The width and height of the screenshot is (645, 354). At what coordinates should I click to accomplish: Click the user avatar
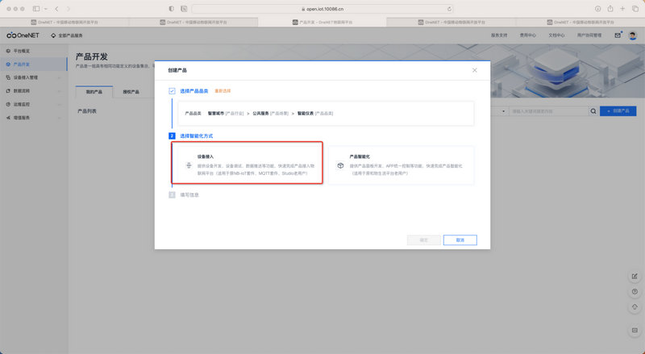[633, 35]
